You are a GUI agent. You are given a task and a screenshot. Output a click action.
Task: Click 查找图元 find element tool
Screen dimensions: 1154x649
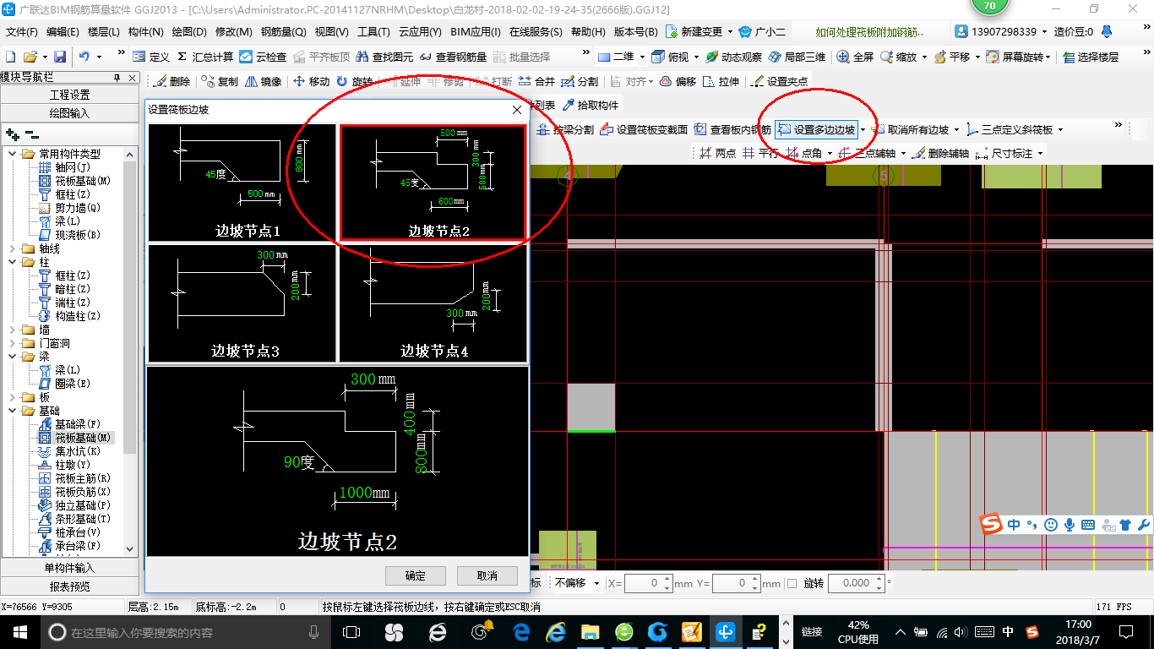[385, 57]
